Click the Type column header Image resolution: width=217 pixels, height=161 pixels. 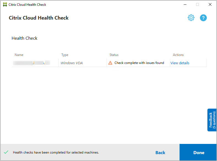(x=65, y=55)
